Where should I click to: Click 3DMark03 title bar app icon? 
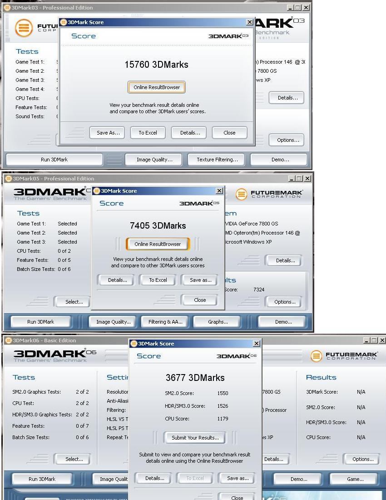pos(7,8)
